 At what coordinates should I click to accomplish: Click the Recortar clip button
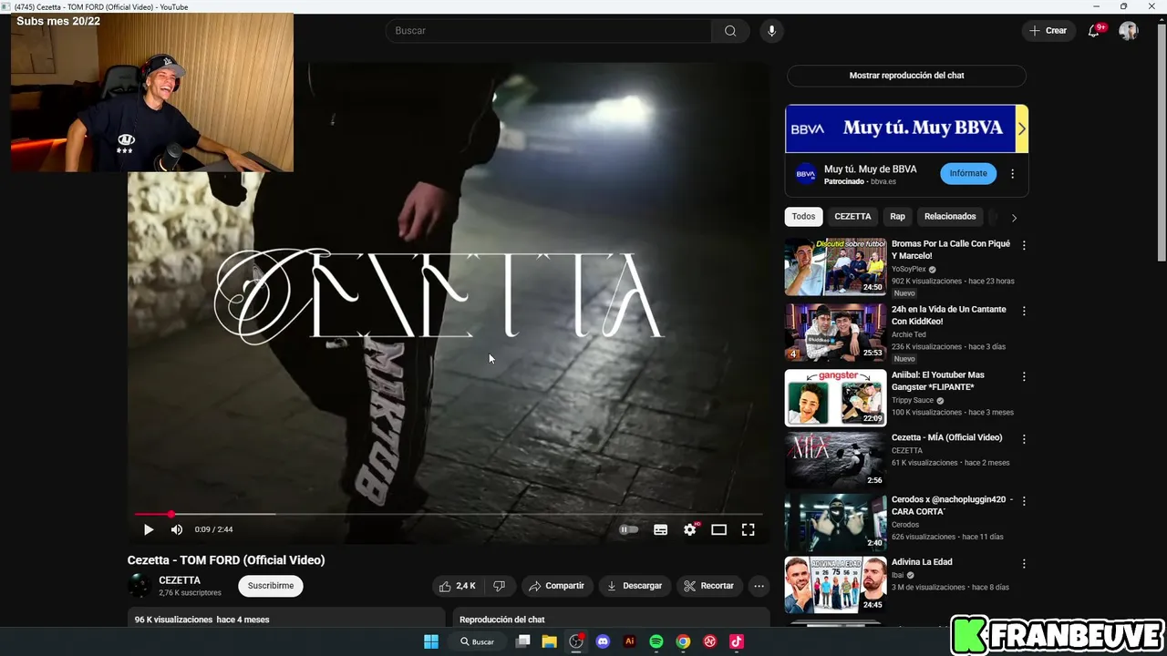click(709, 586)
